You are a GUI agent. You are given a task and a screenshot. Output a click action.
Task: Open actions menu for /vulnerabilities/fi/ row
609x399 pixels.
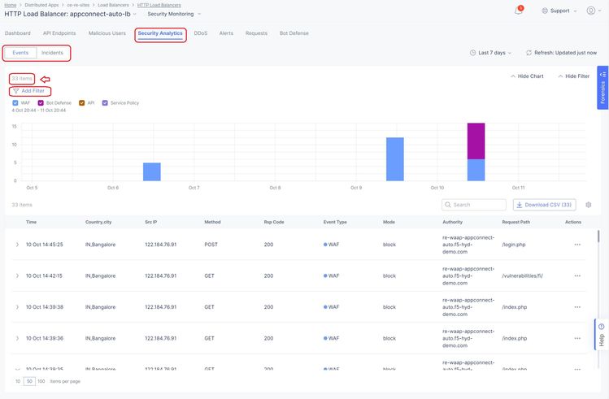[x=577, y=275]
